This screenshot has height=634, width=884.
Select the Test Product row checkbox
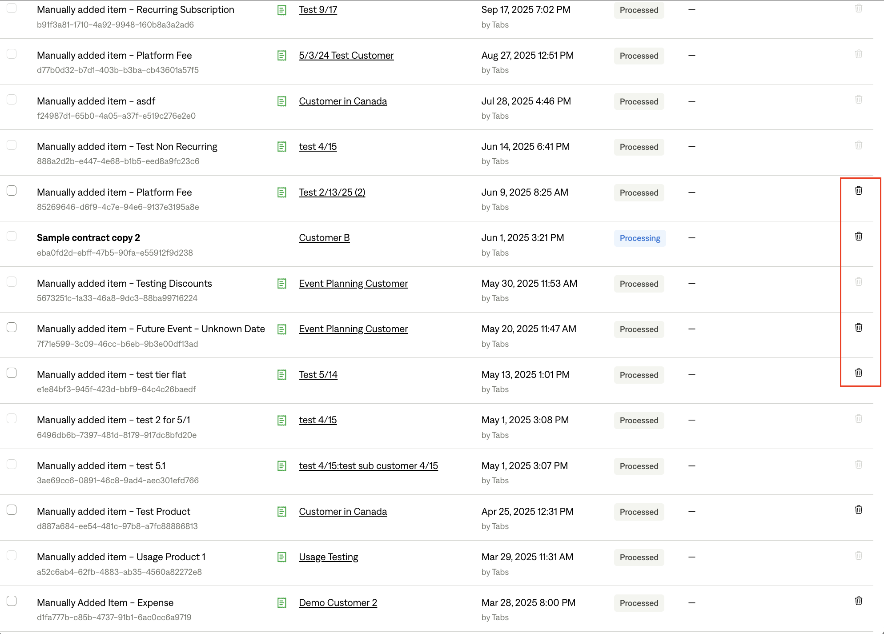click(12, 510)
